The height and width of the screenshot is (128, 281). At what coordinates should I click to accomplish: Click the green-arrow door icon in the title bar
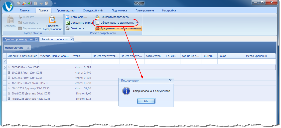tap(30, 3)
